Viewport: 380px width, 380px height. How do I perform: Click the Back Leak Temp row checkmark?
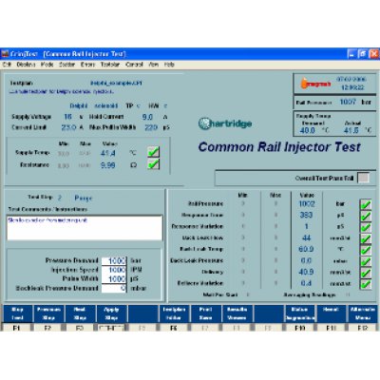(366, 250)
